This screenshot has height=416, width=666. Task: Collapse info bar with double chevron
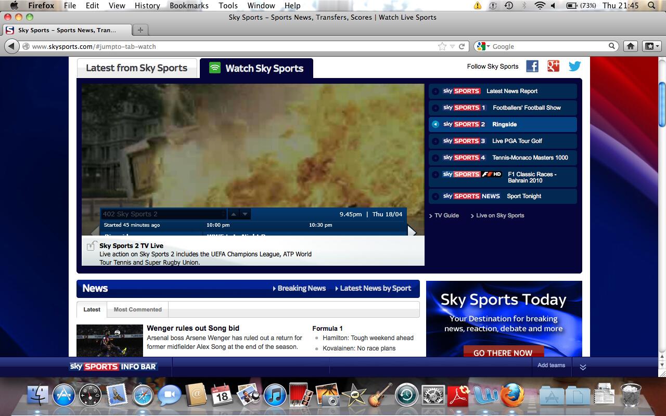(x=583, y=367)
